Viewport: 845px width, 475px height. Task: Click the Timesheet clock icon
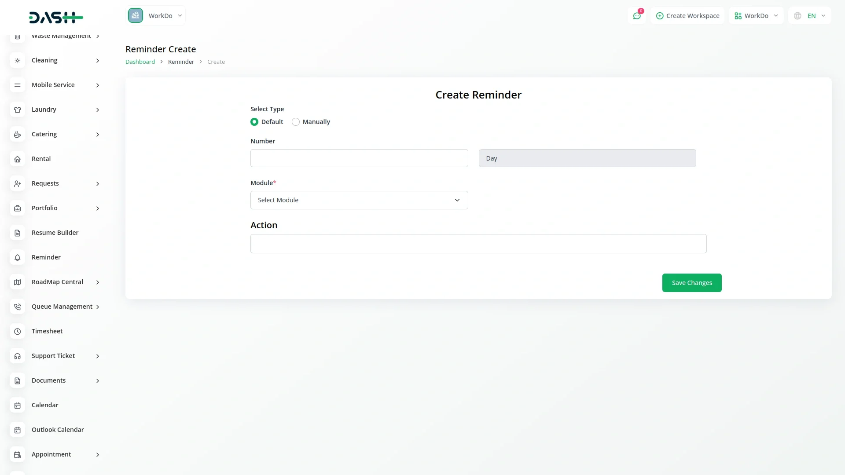click(x=17, y=331)
